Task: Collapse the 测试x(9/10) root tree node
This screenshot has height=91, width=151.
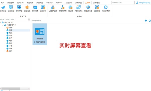Action: pos(1,22)
